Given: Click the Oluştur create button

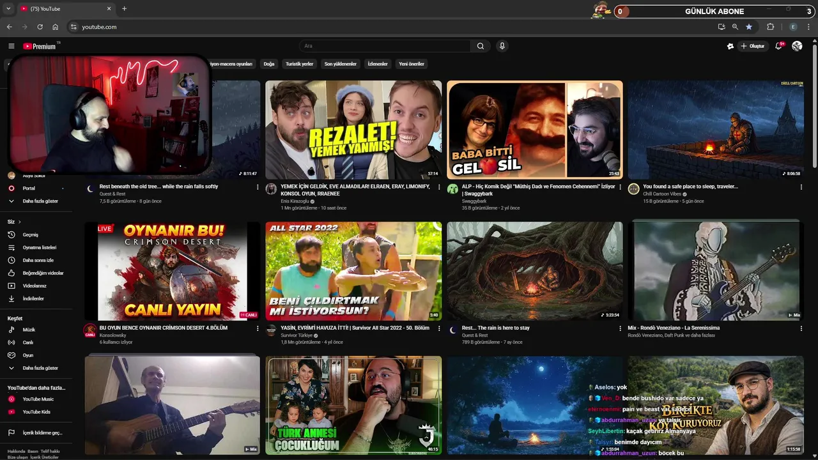Looking at the screenshot, I should 753,46.
